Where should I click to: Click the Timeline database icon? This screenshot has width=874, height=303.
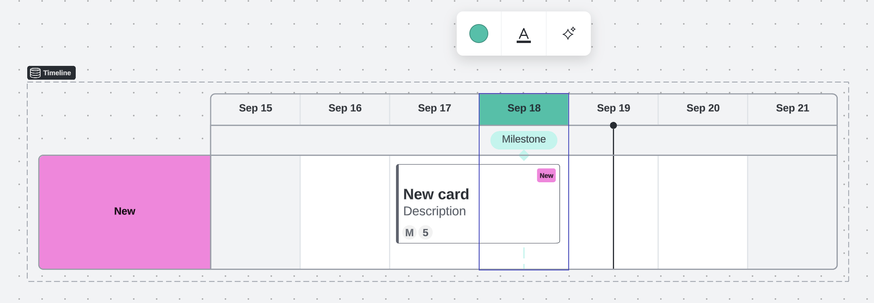(x=35, y=73)
